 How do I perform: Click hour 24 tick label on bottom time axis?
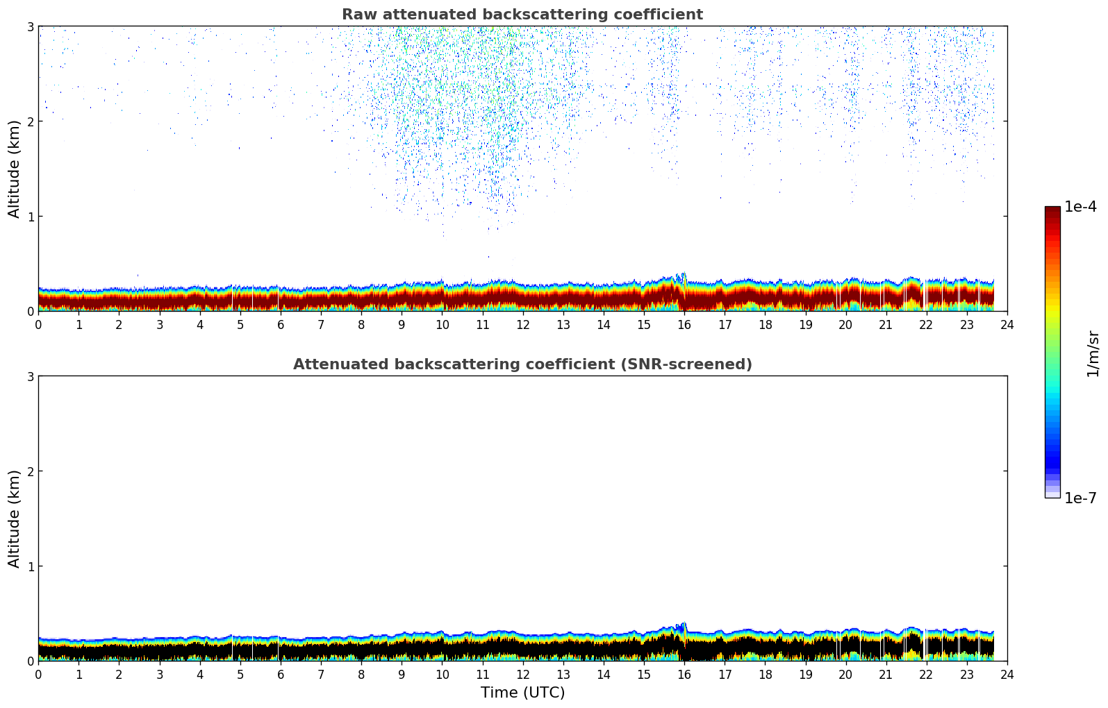point(1007,674)
